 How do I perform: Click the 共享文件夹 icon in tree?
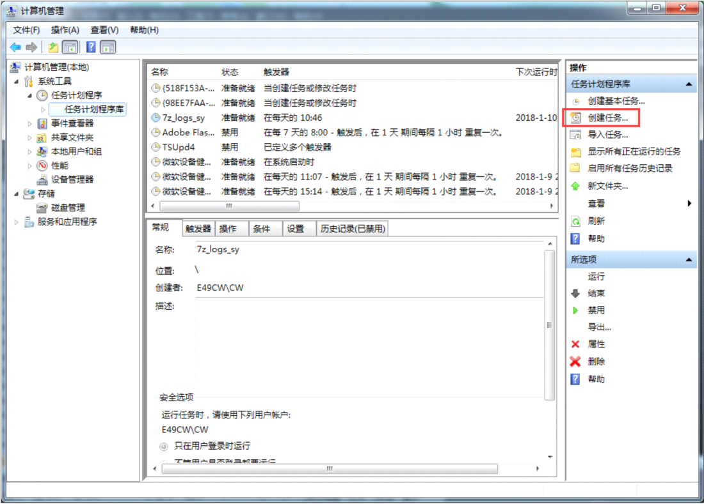pos(42,137)
